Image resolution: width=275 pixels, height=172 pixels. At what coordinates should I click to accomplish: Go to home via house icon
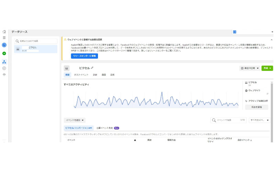tap(4, 32)
